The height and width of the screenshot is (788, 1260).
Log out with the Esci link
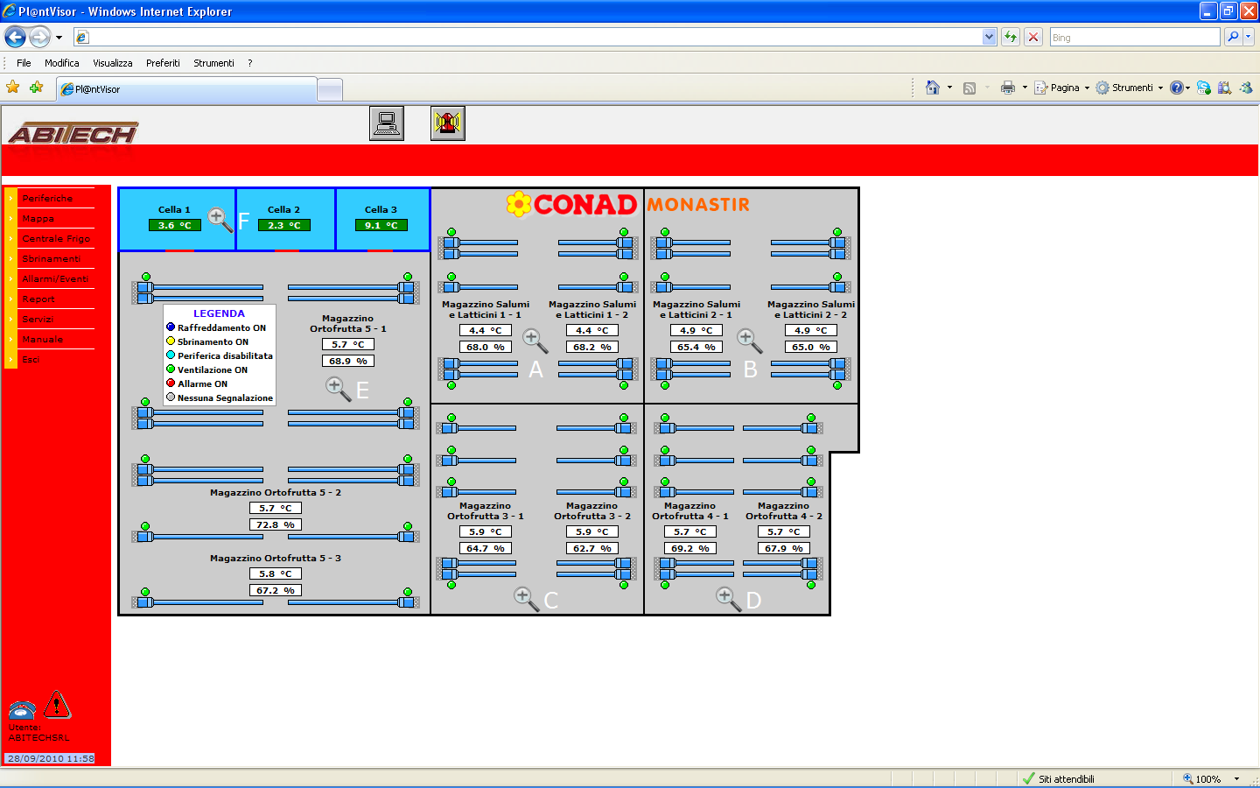(x=31, y=360)
